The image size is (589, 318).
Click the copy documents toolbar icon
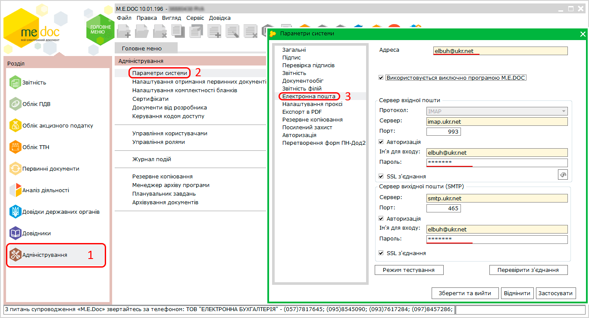(178, 31)
